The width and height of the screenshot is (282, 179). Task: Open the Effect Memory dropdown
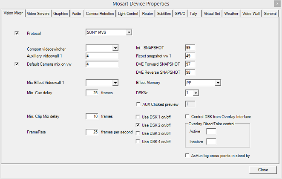217,82
